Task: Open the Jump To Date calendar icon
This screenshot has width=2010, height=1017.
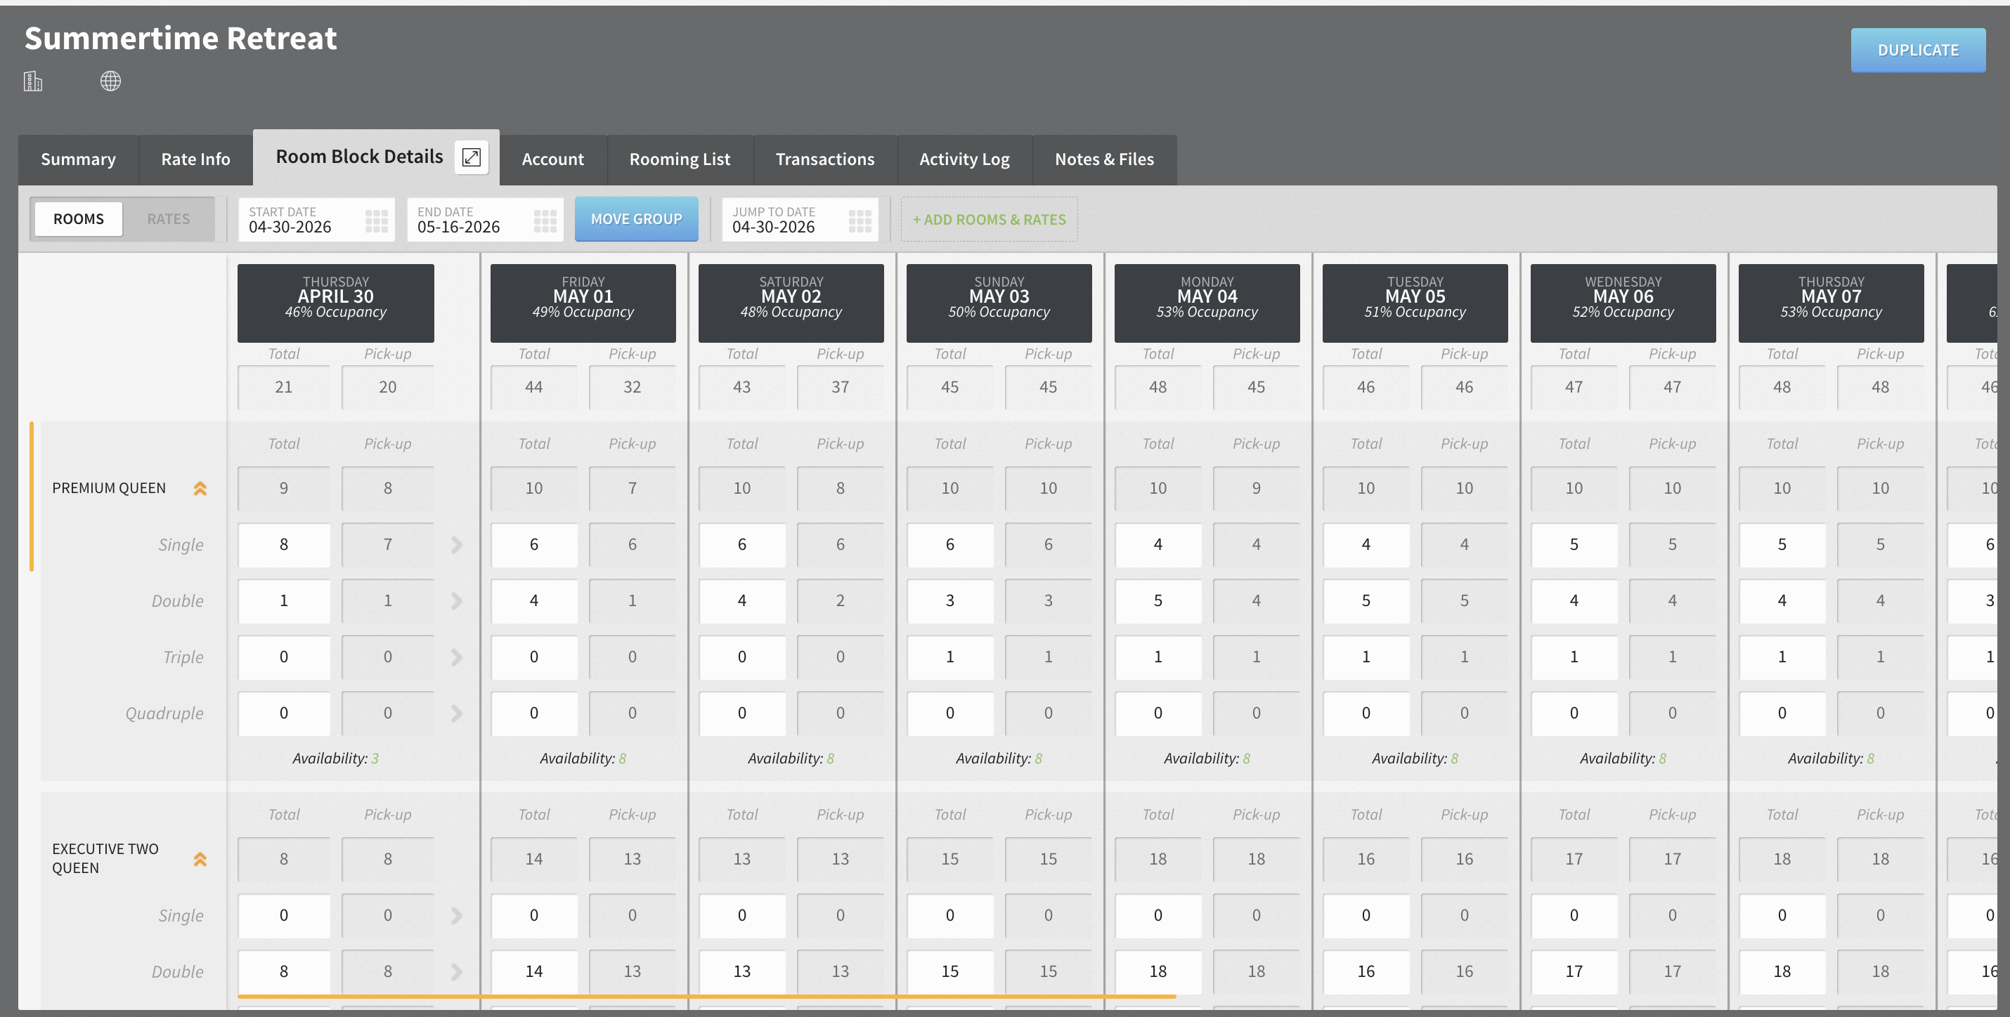Action: pyautogui.click(x=860, y=221)
